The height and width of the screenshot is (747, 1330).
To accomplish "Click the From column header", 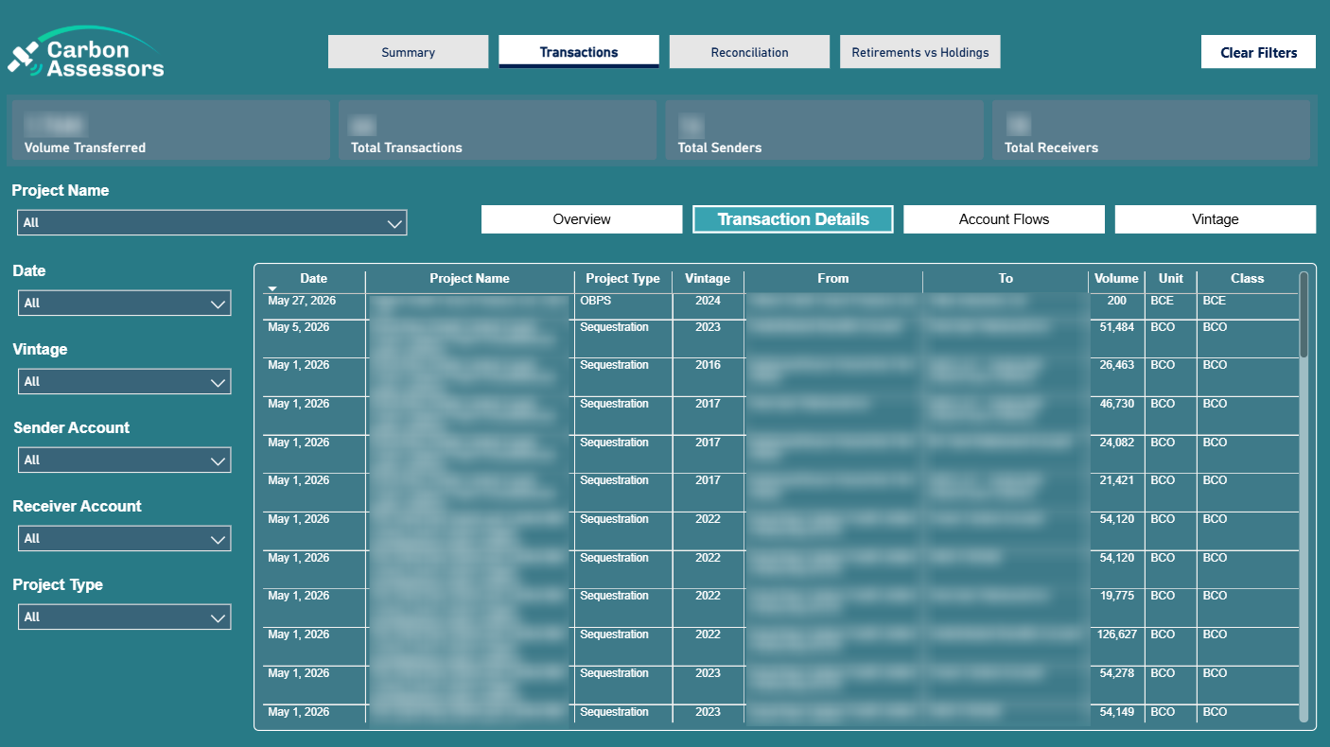I will pyautogui.click(x=833, y=278).
